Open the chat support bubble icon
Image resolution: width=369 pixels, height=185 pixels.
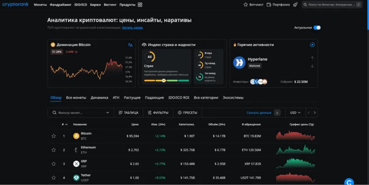349,181
